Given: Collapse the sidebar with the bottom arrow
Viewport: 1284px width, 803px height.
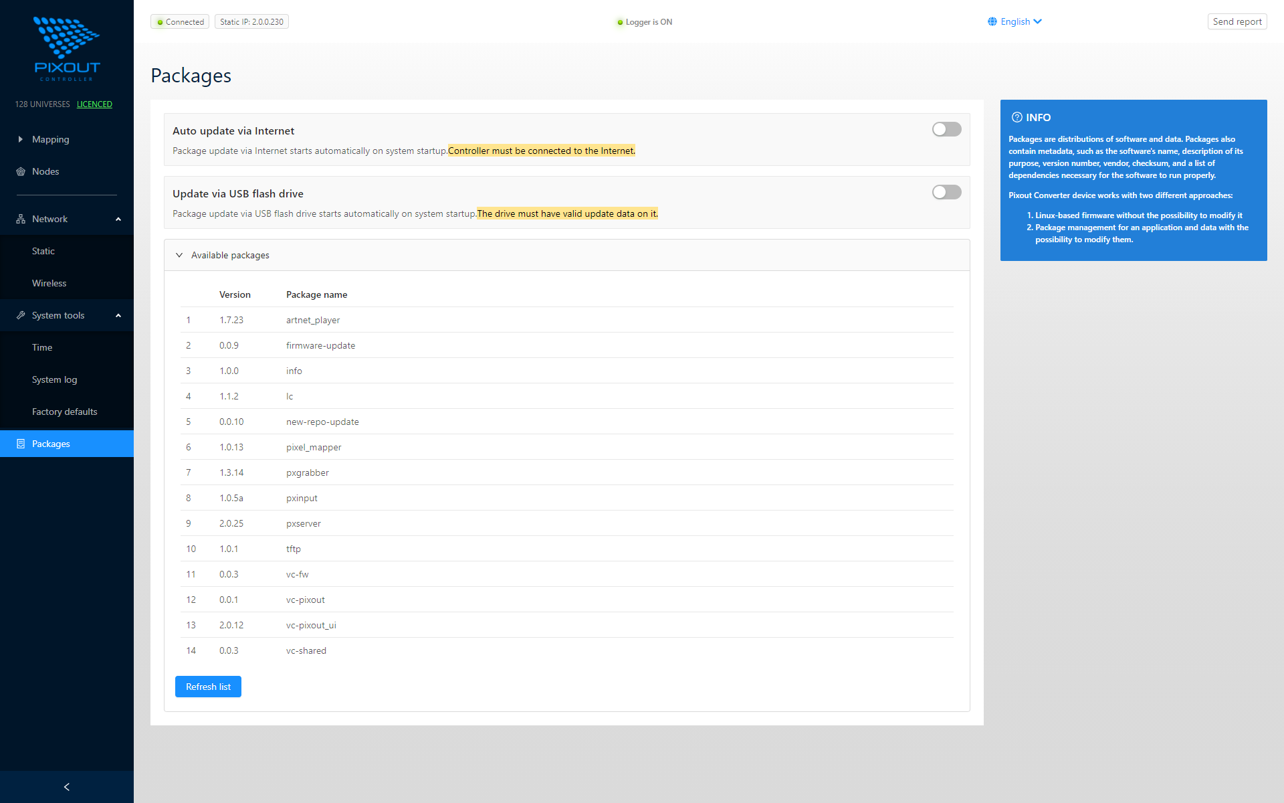Looking at the screenshot, I should pos(66,786).
